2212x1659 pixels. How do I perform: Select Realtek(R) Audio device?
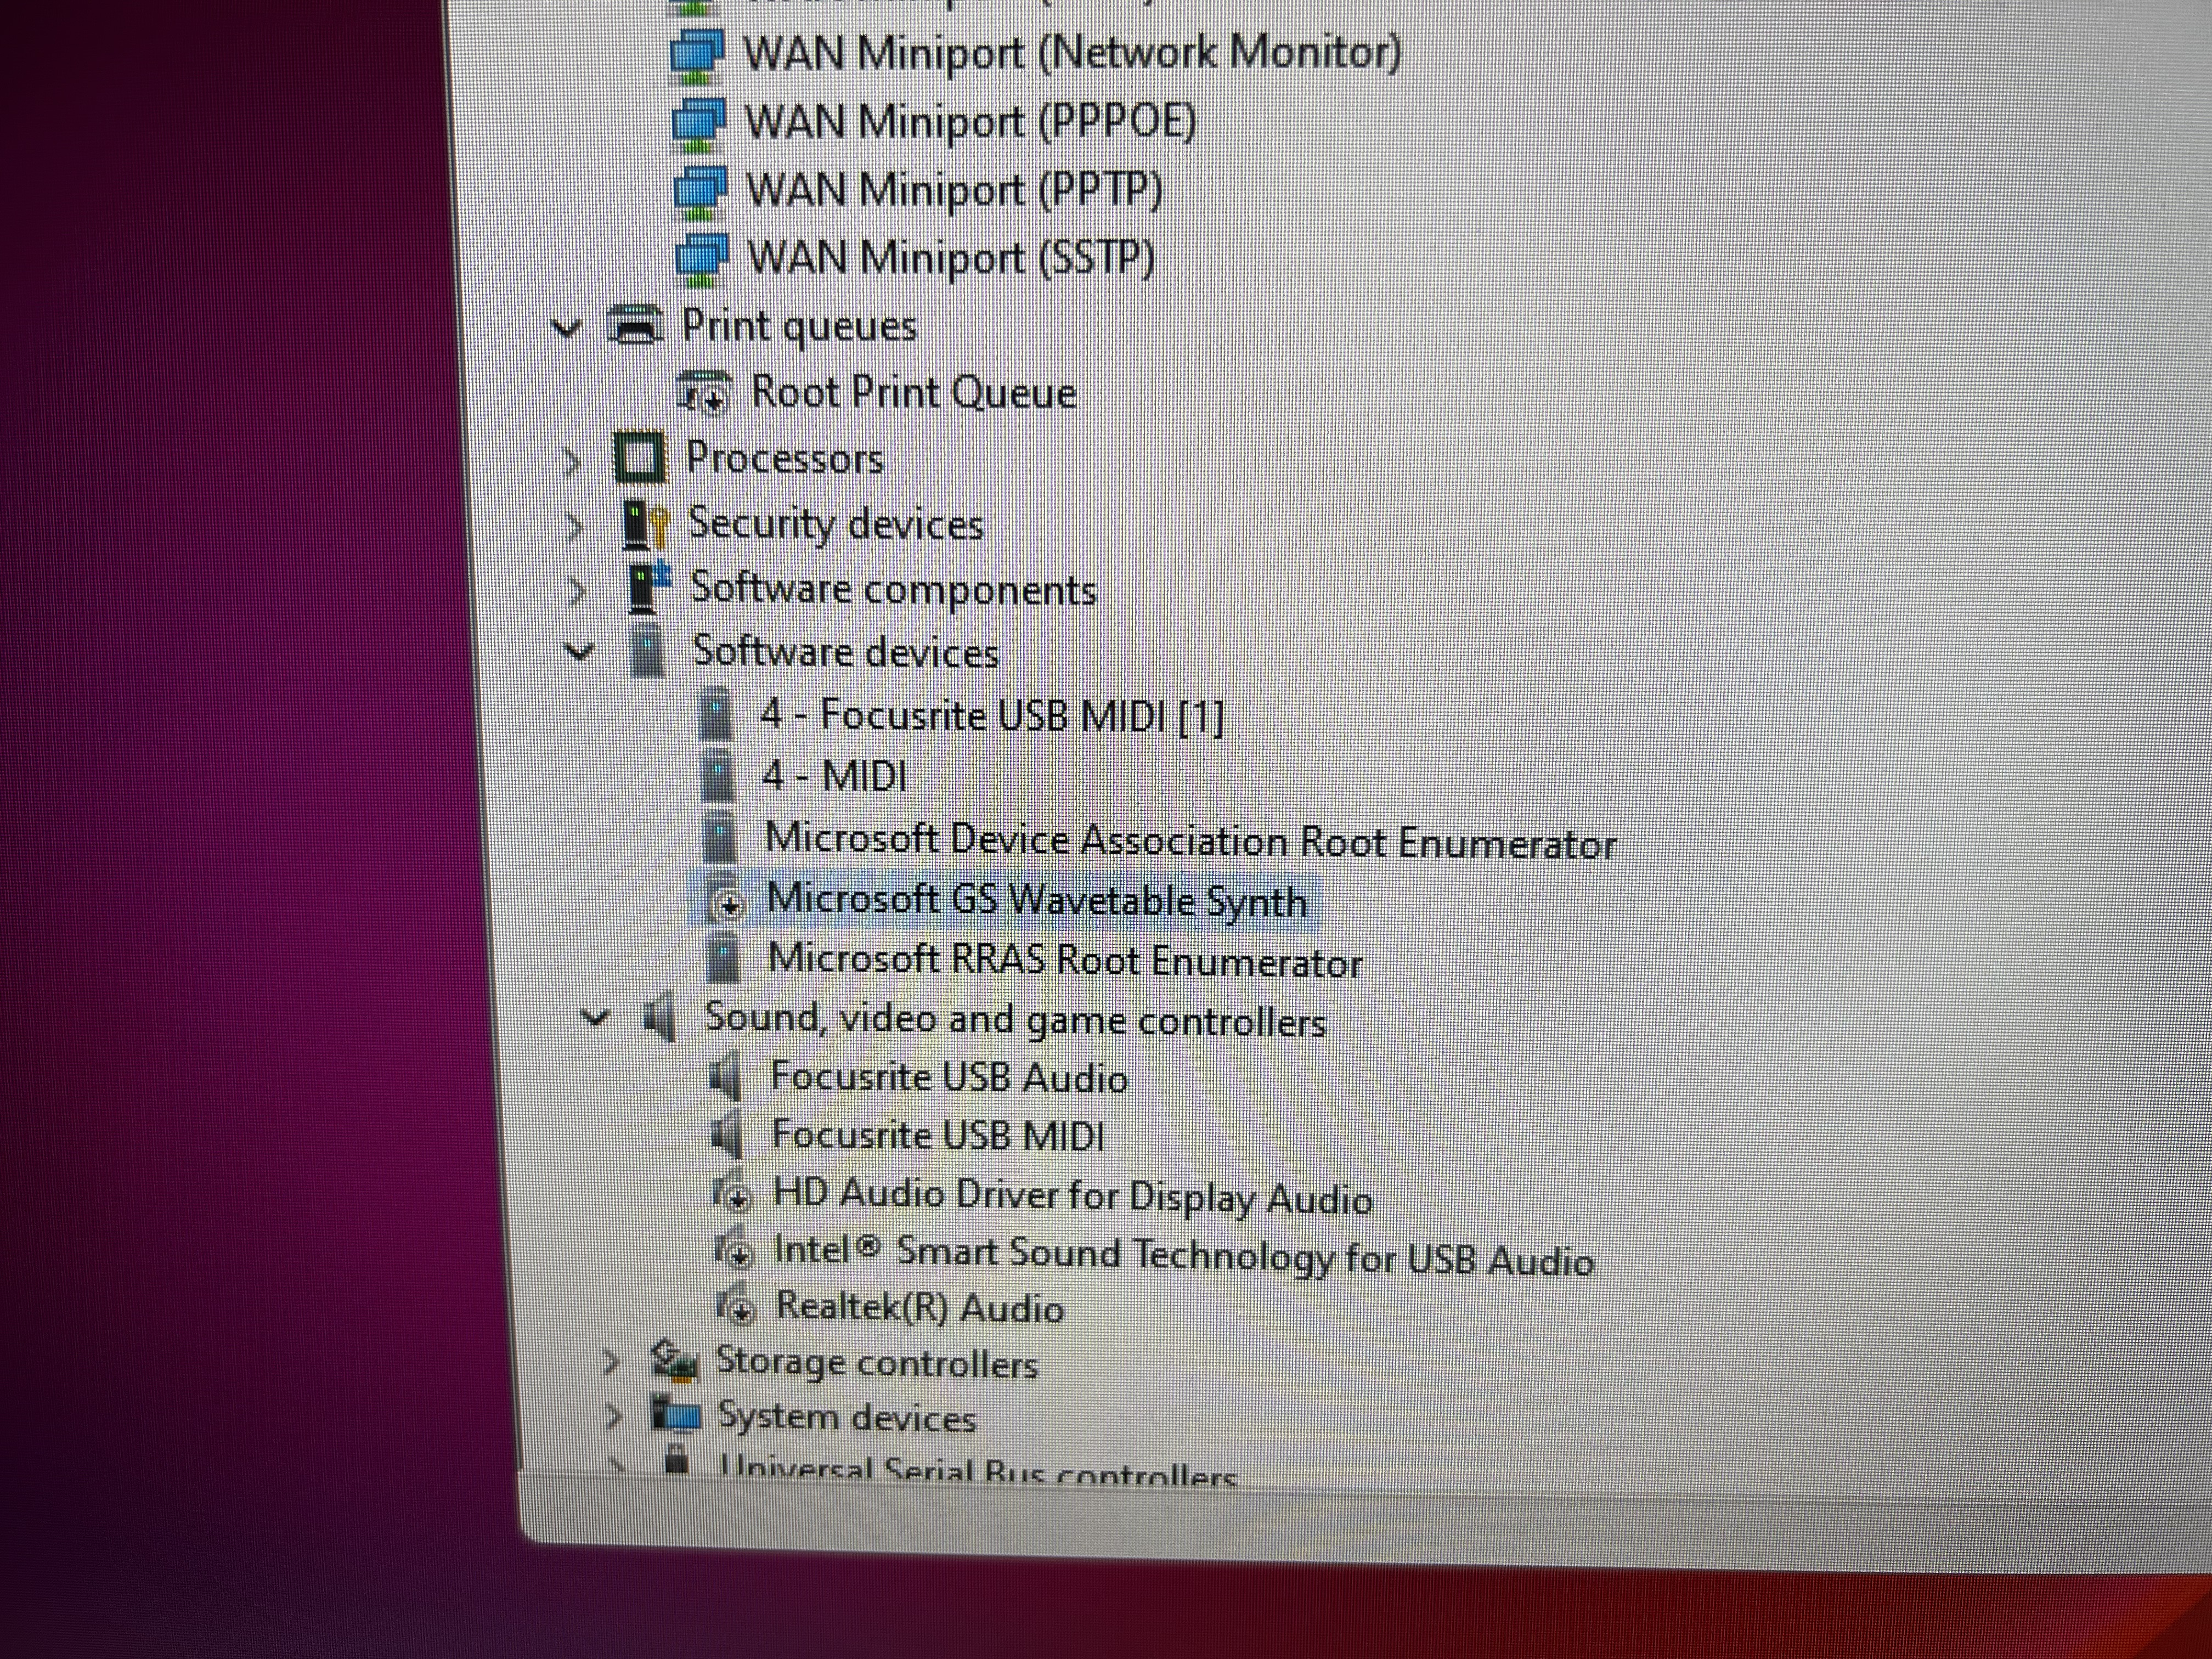920,1307
